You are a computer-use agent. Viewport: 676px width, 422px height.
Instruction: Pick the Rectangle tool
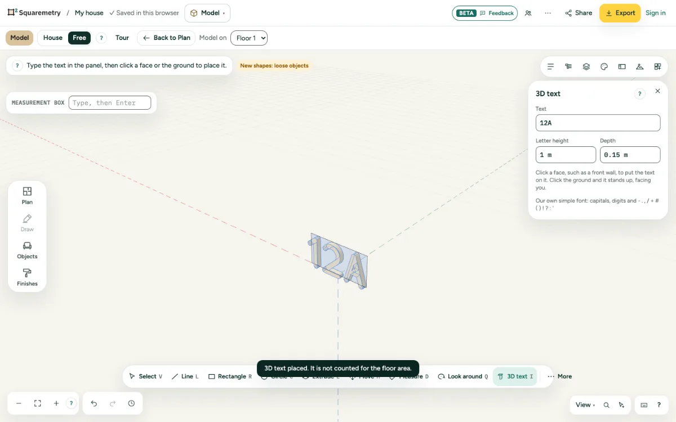coord(230,376)
